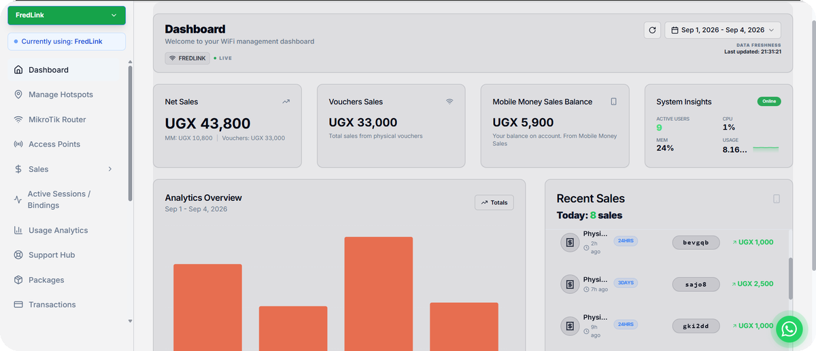
Task: Click the UGX 2,500 sale amount
Action: [753, 284]
